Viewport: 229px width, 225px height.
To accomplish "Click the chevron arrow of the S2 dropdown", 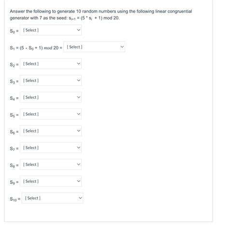I will click(79, 63).
